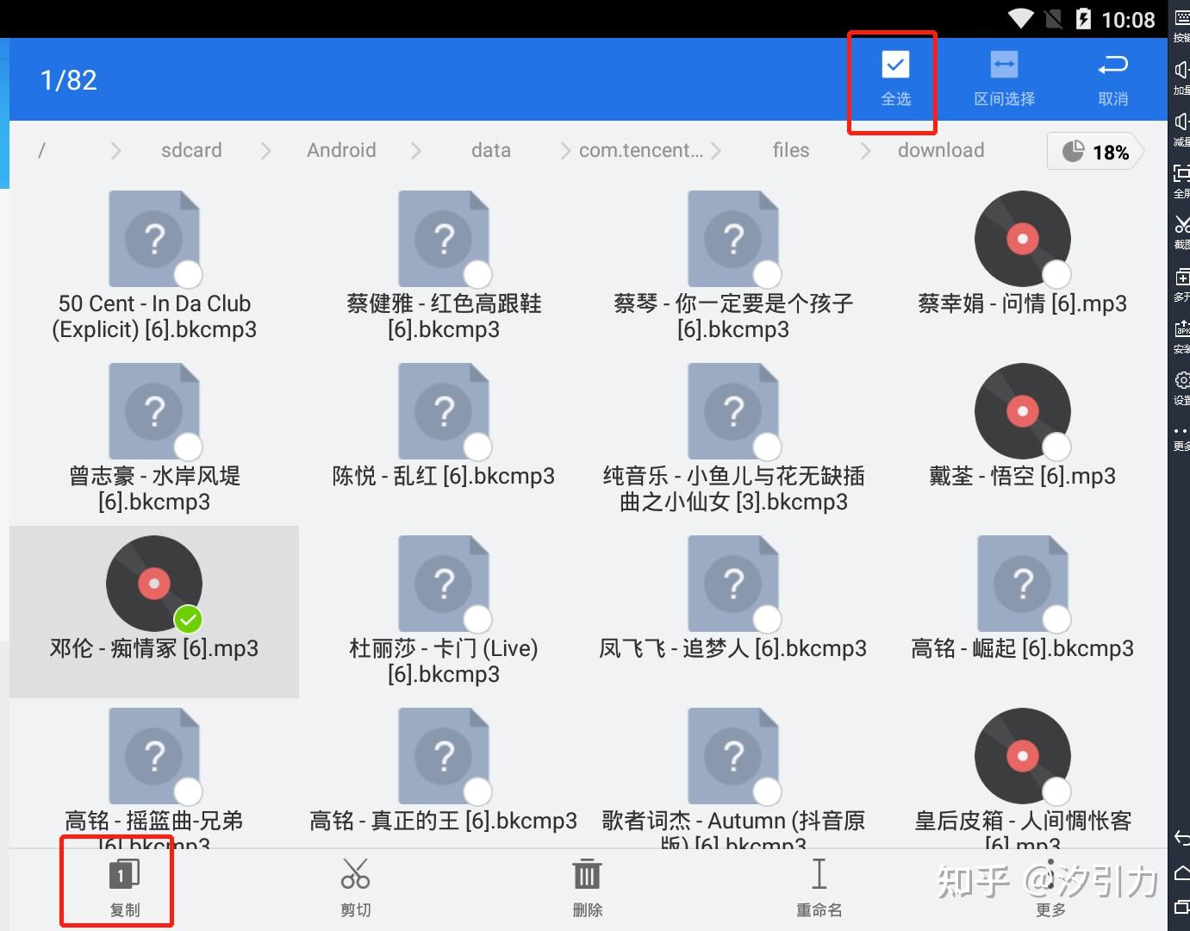Click emulator sidebar 更多 dots icon
Screen dimensions: 1190x931
[x=1181, y=430]
